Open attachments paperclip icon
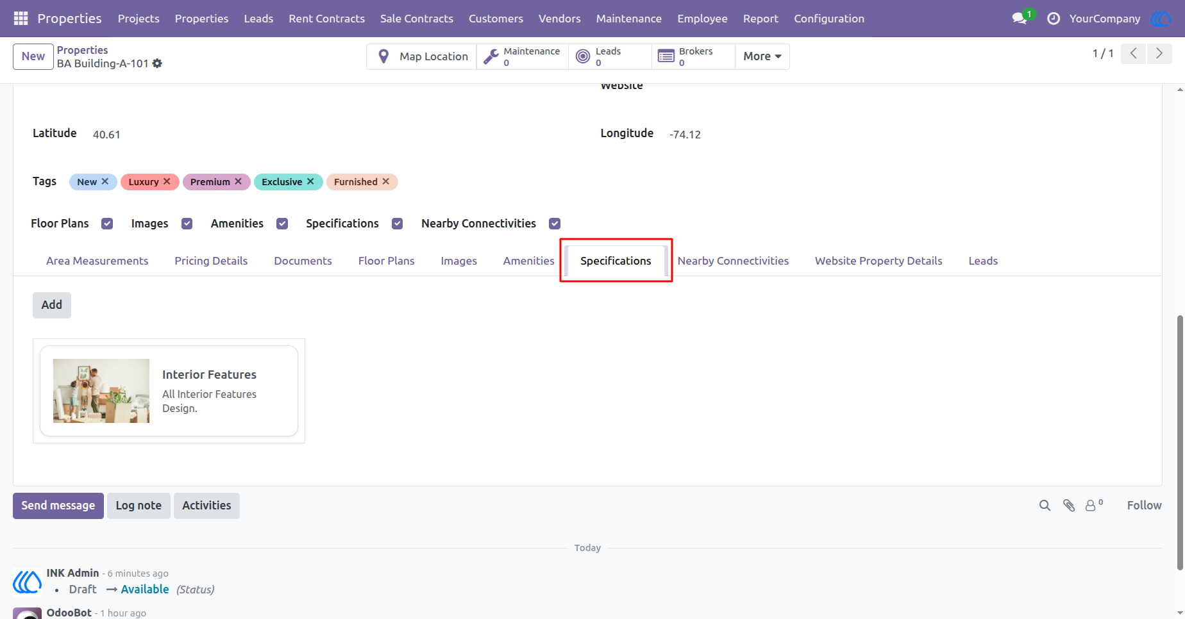This screenshot has width=1185, height=619. pos(1069,506)
